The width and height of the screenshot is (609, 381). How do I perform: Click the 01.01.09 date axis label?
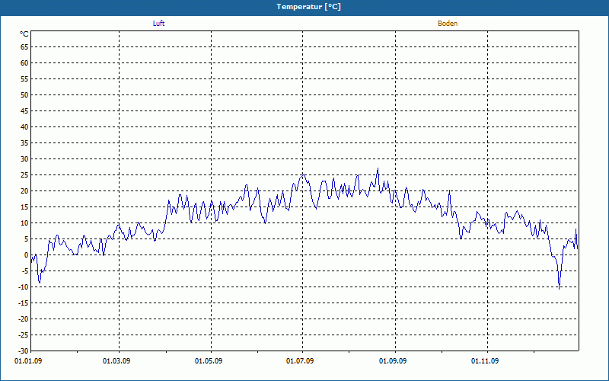click(28, 361)
